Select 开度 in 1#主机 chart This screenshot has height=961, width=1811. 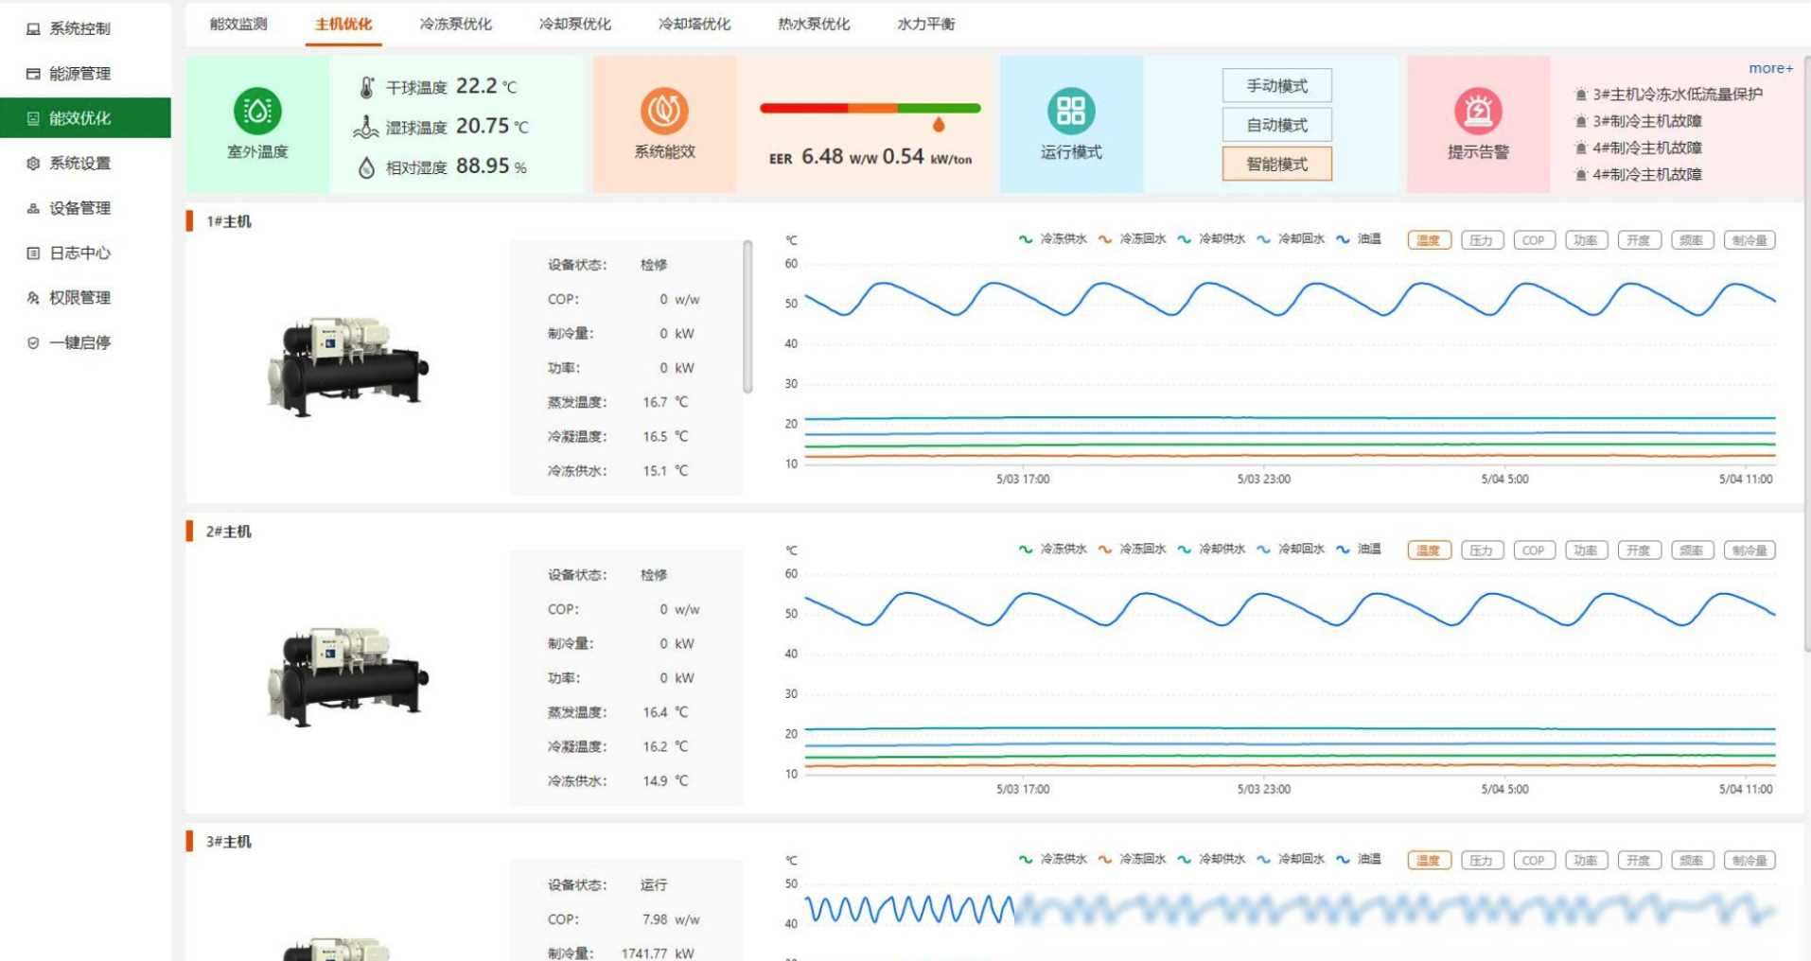point(1639,240)
